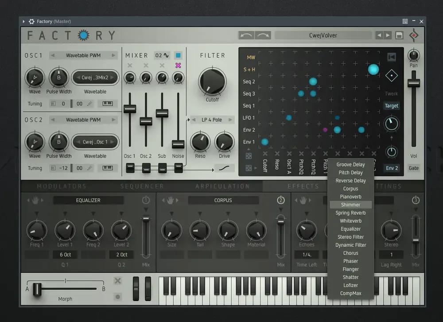Click the mod matrix rewind icon
The height and width of the screenshot is (322, 443).
(392, 57)
